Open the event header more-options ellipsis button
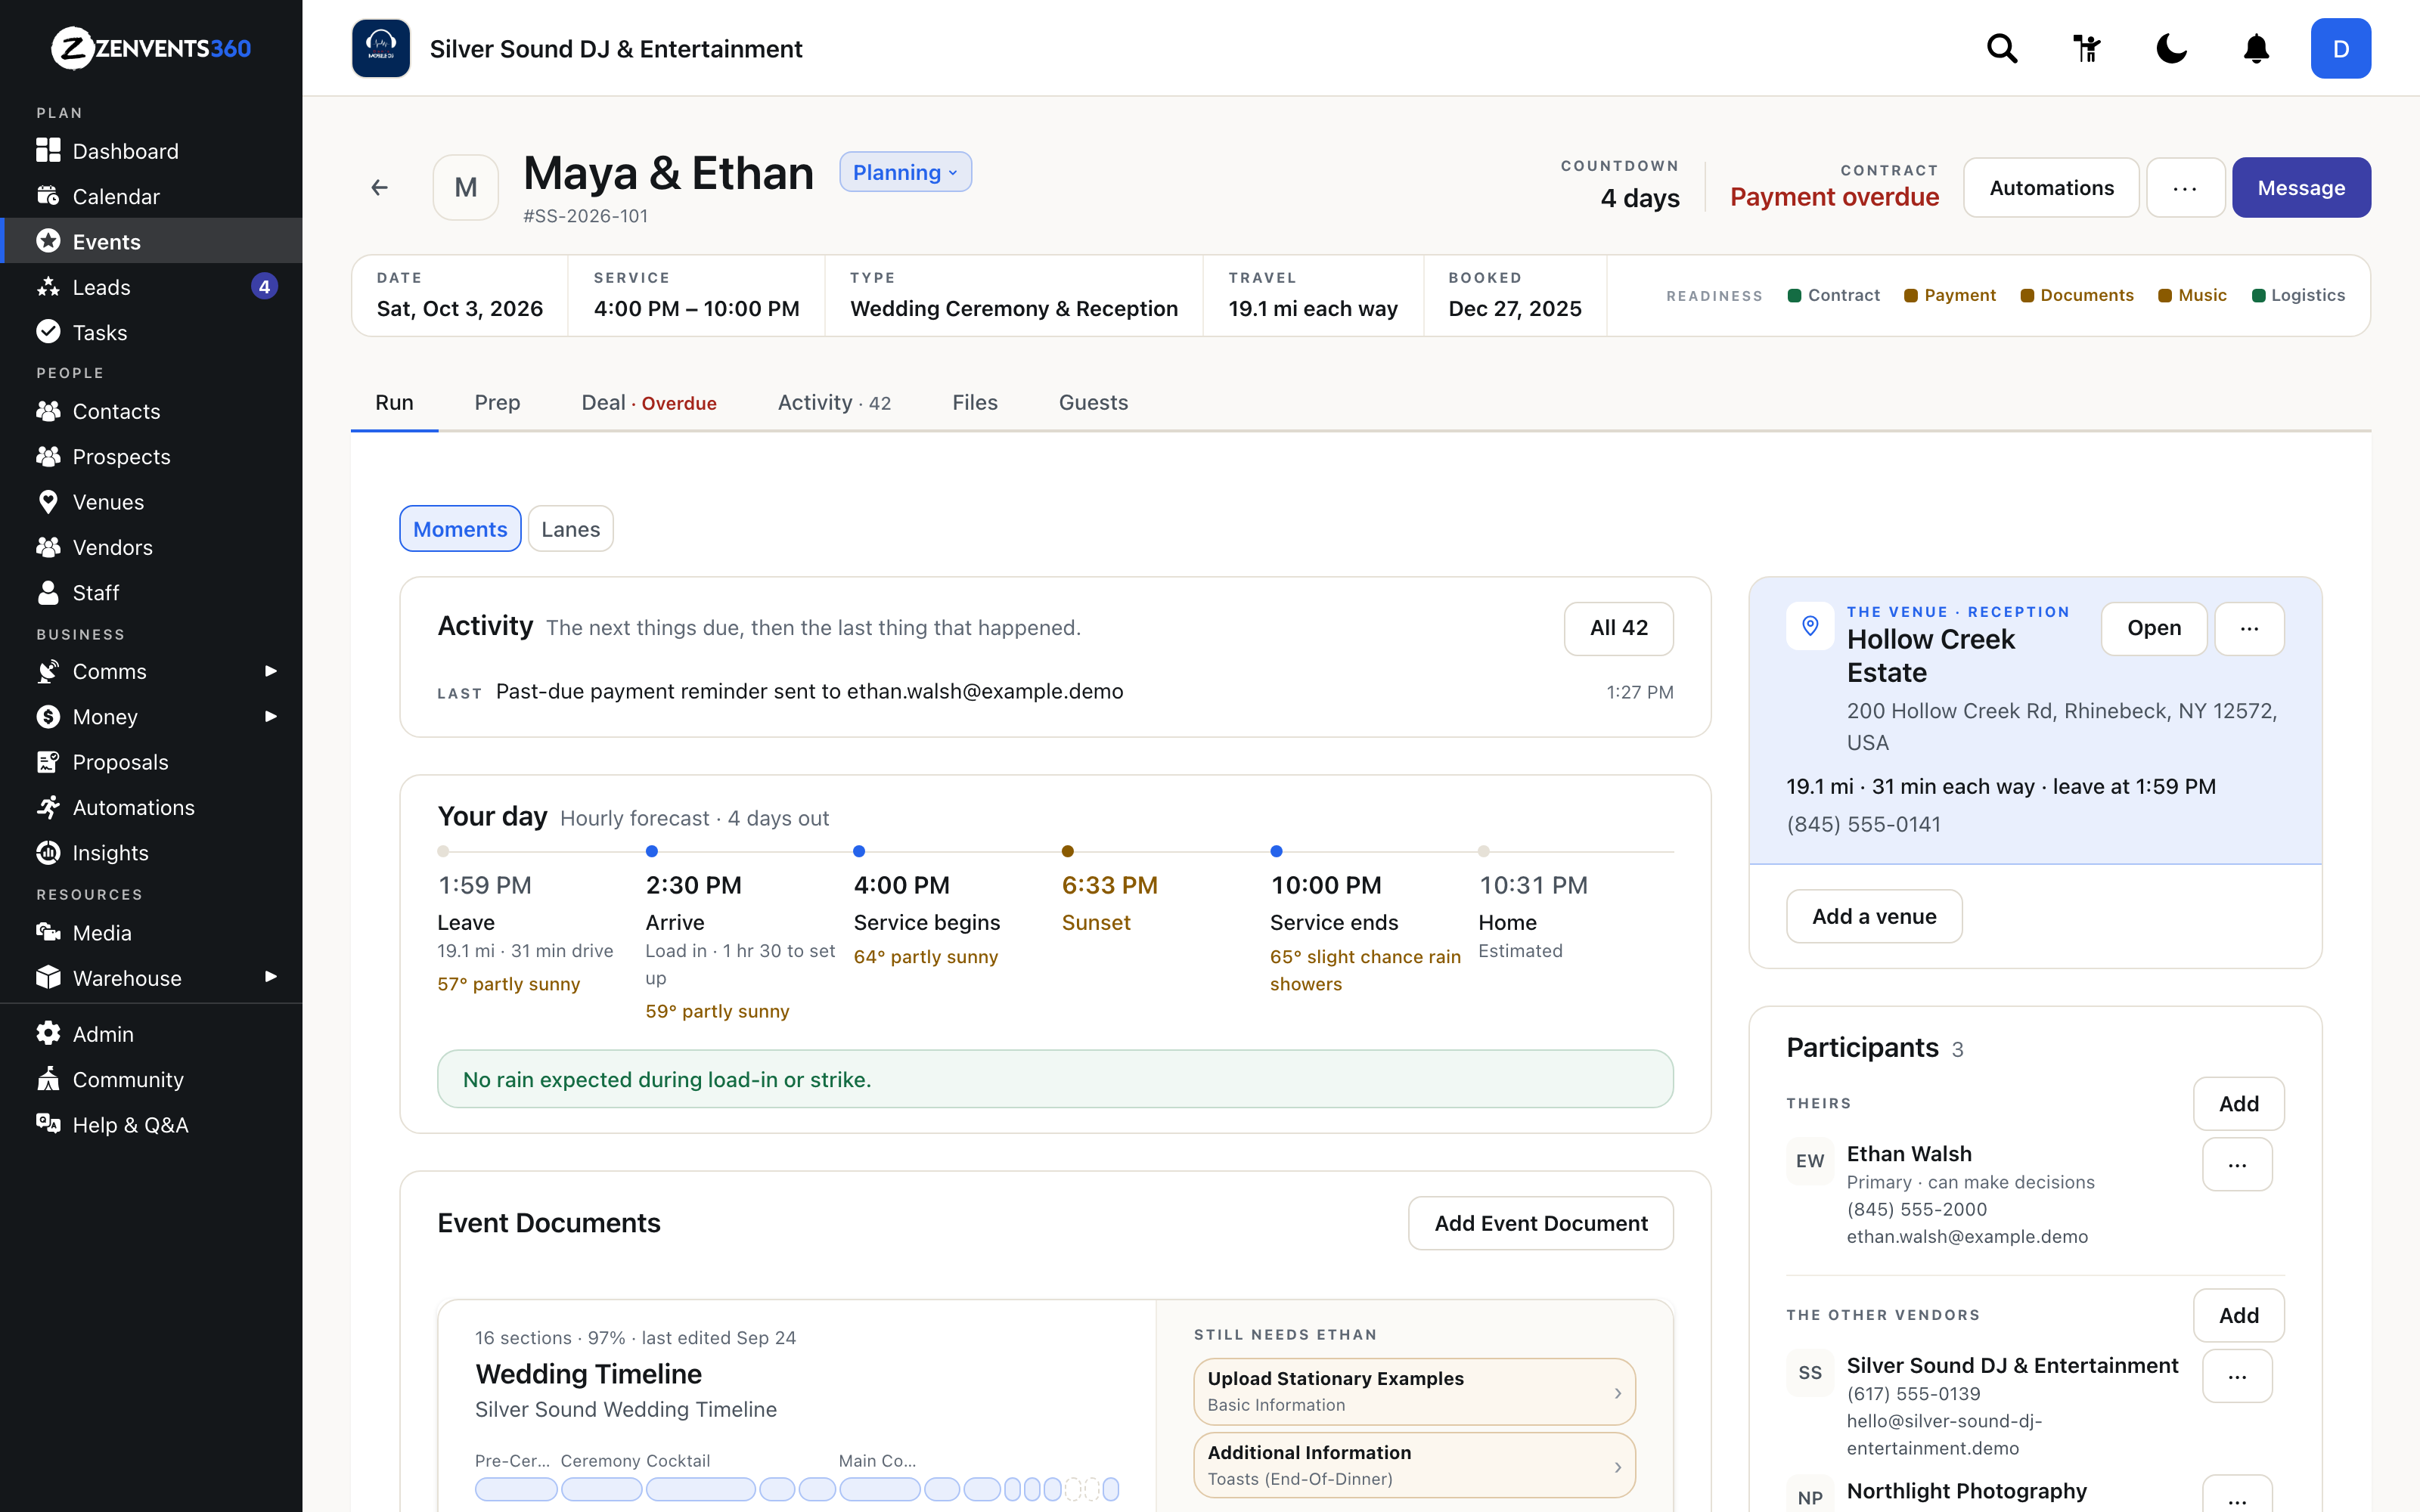The height and width of the screenshot is (1512, 2420). [2185, 187]
